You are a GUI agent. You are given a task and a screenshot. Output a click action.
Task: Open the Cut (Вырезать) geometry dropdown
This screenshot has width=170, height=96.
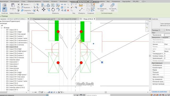(32, 7)
